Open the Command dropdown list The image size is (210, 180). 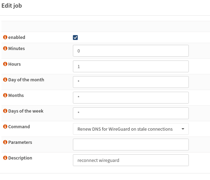tap(131, 129)
